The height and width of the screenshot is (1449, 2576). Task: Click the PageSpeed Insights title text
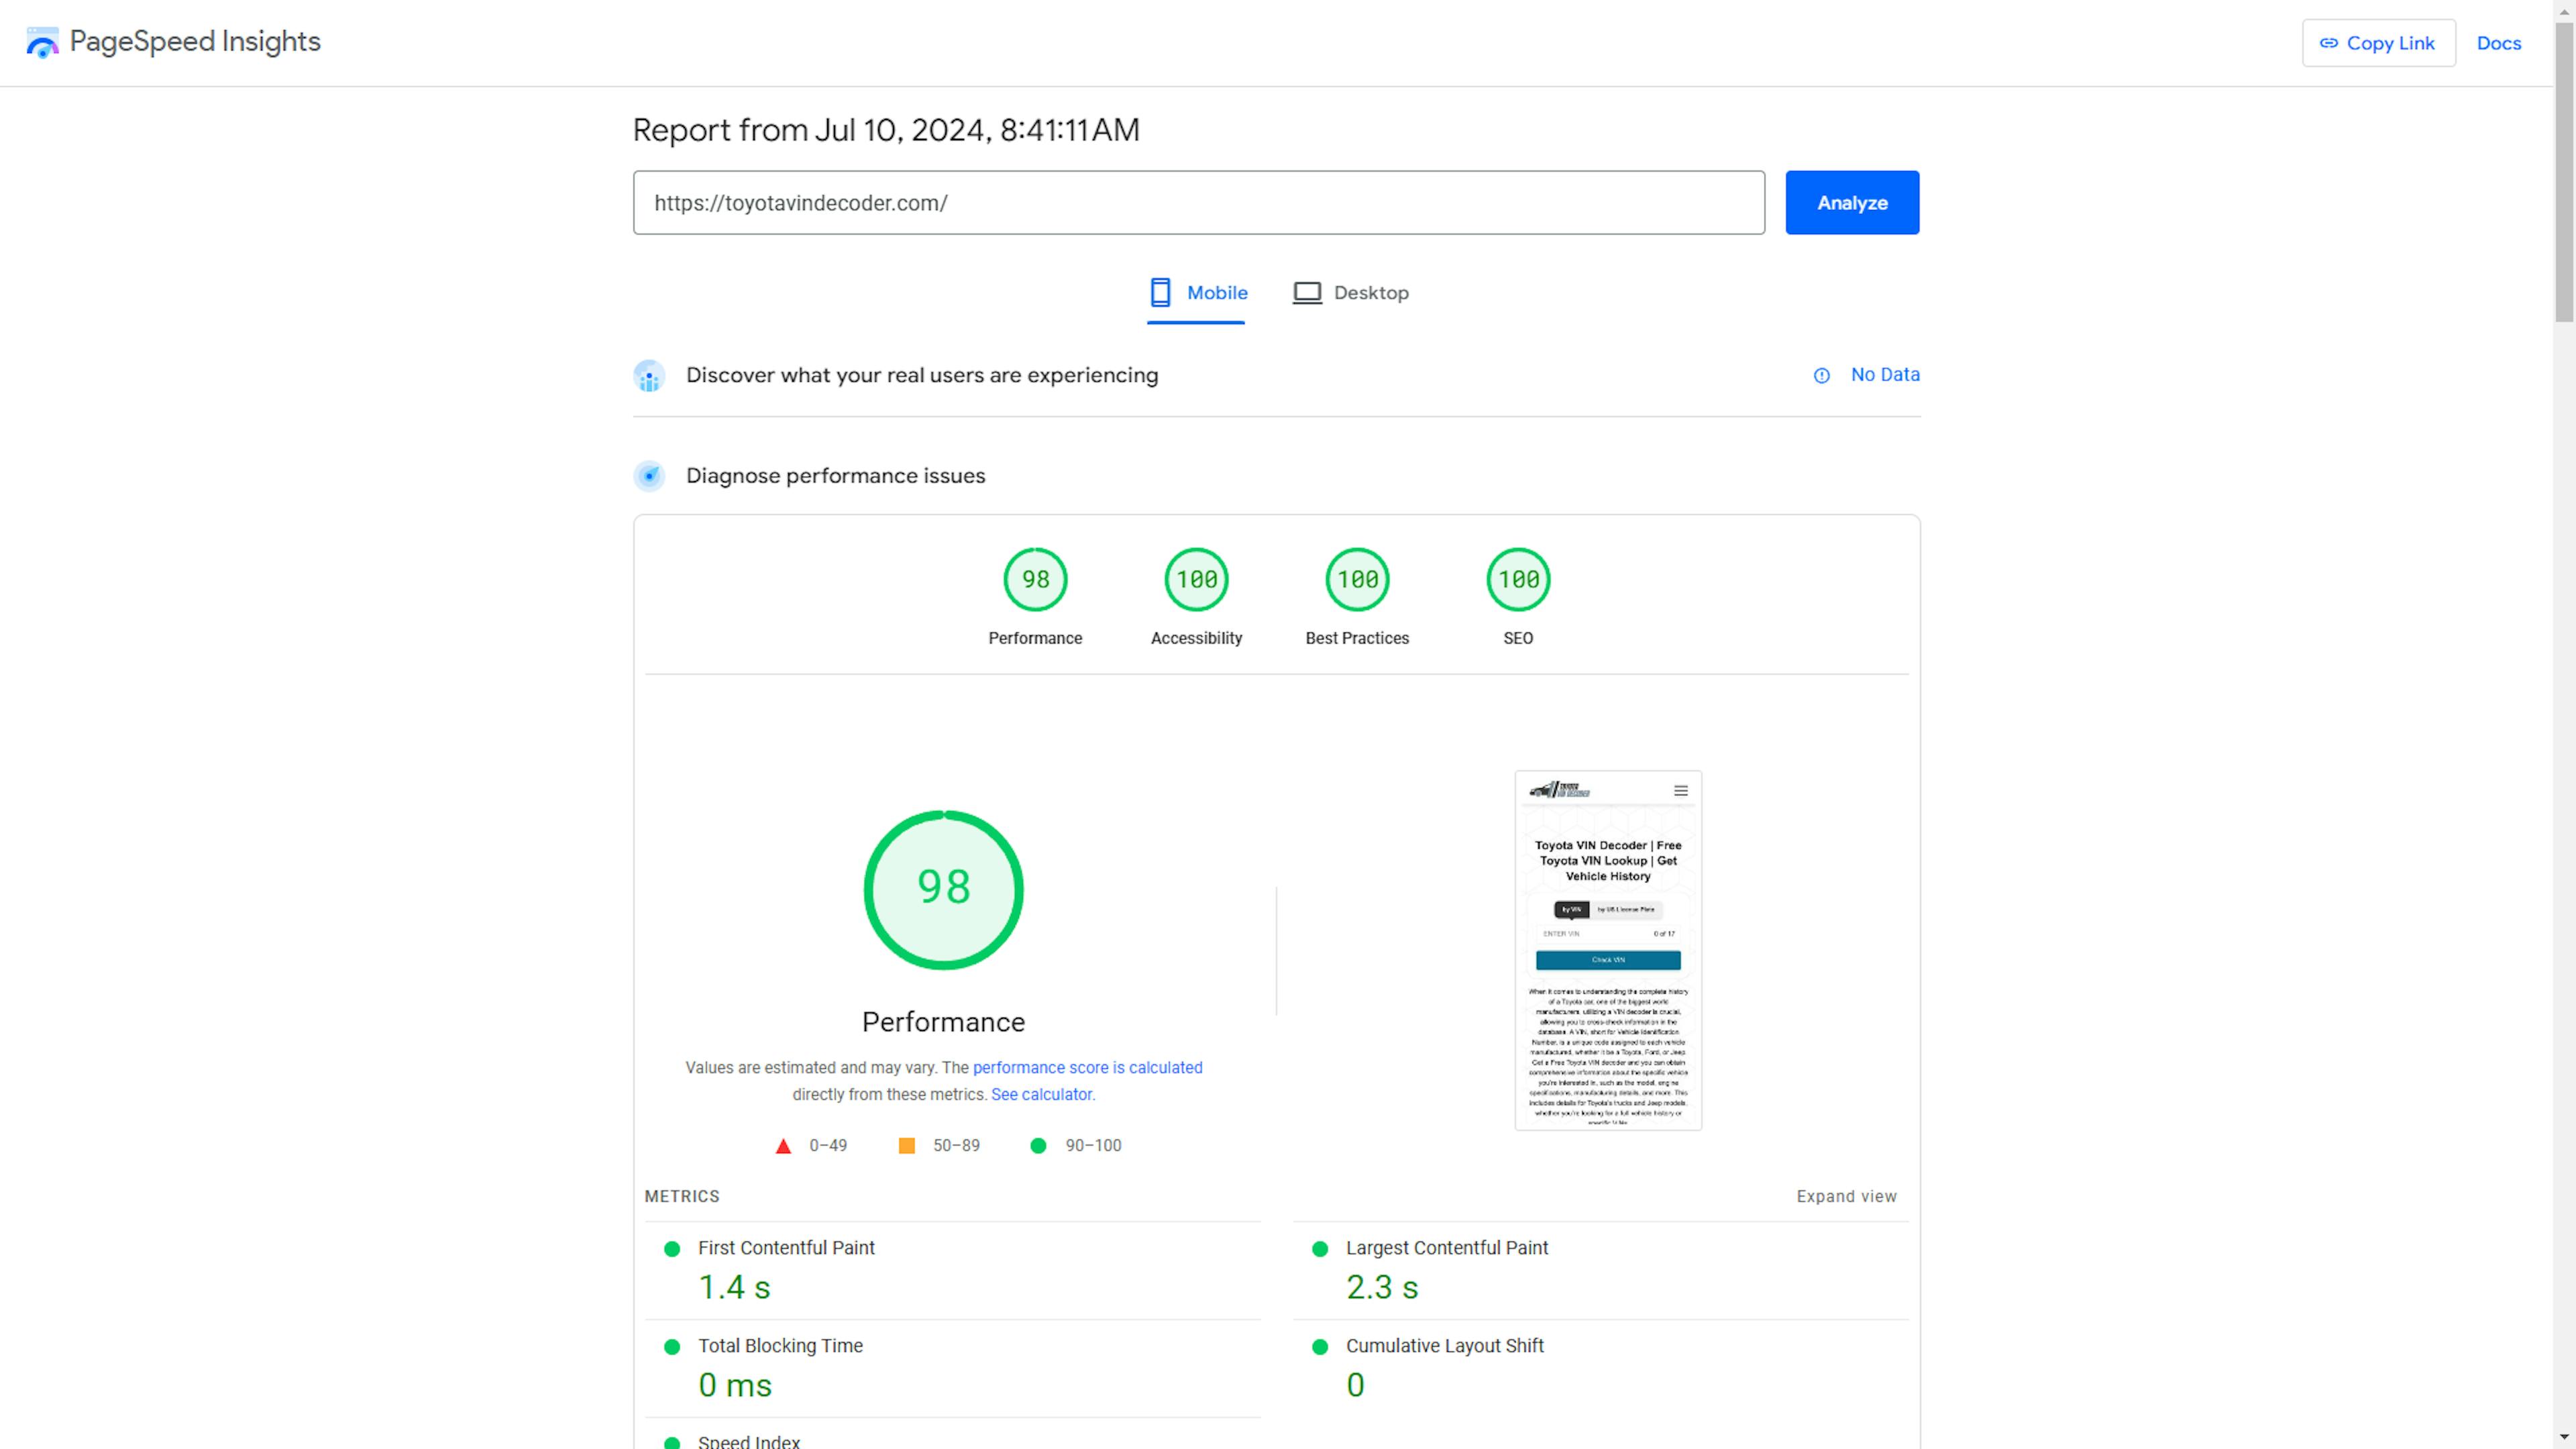pyautogui.click(x=195, y=42)
